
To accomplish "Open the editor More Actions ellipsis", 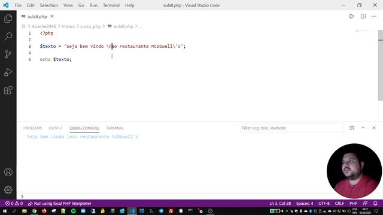I will point(374,16).
